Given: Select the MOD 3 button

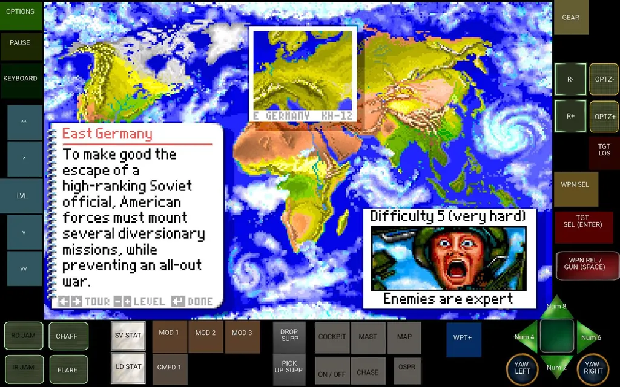Looking at the screenshot, I should pyautogui.click(x=242, y=337).
